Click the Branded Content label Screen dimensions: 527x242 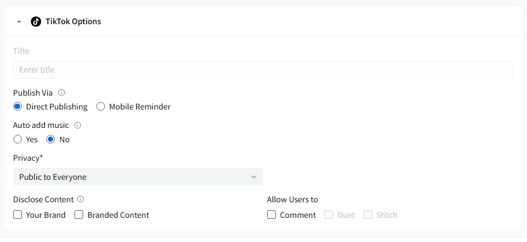point(118,215)
